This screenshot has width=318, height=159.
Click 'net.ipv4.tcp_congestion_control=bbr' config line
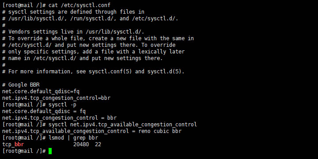[x=57, y=98]
